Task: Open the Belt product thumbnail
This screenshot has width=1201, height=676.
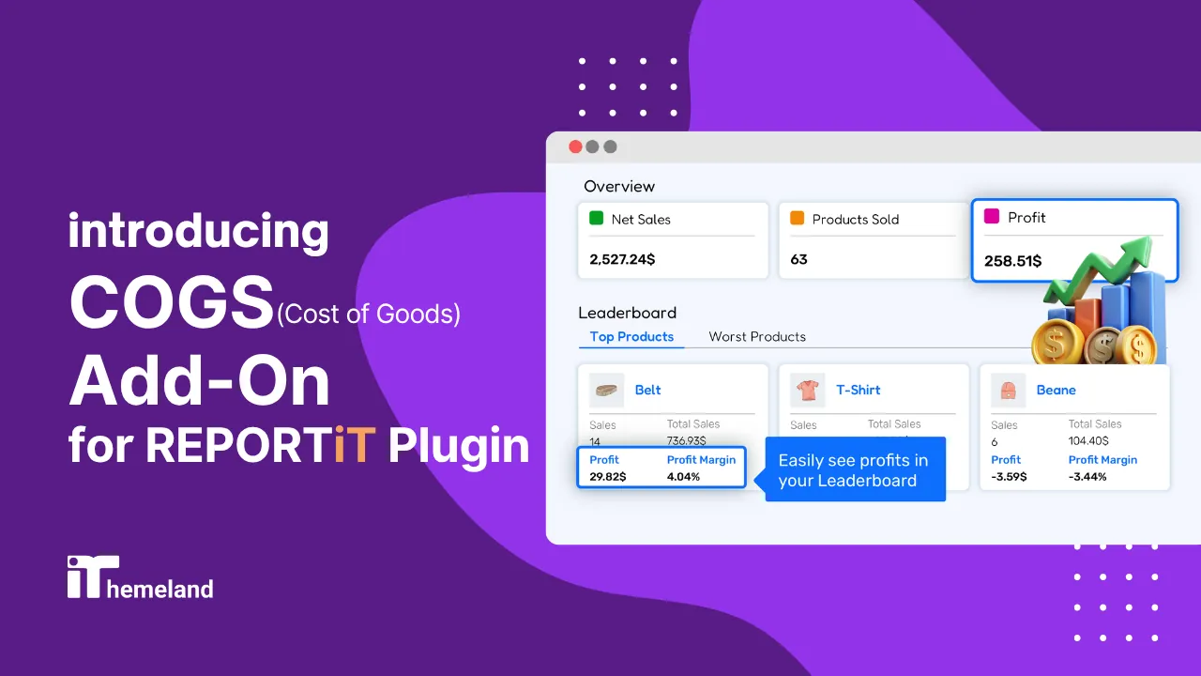Action: pos(606,390)
